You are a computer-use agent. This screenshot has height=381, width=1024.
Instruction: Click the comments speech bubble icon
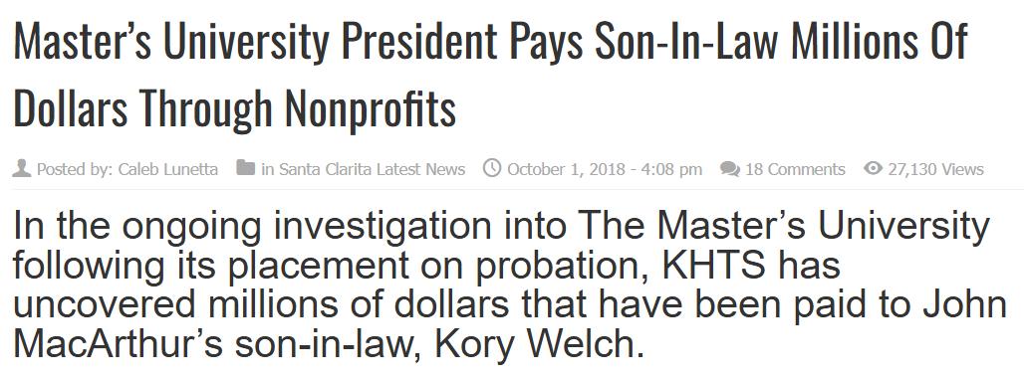click(729, 170)
